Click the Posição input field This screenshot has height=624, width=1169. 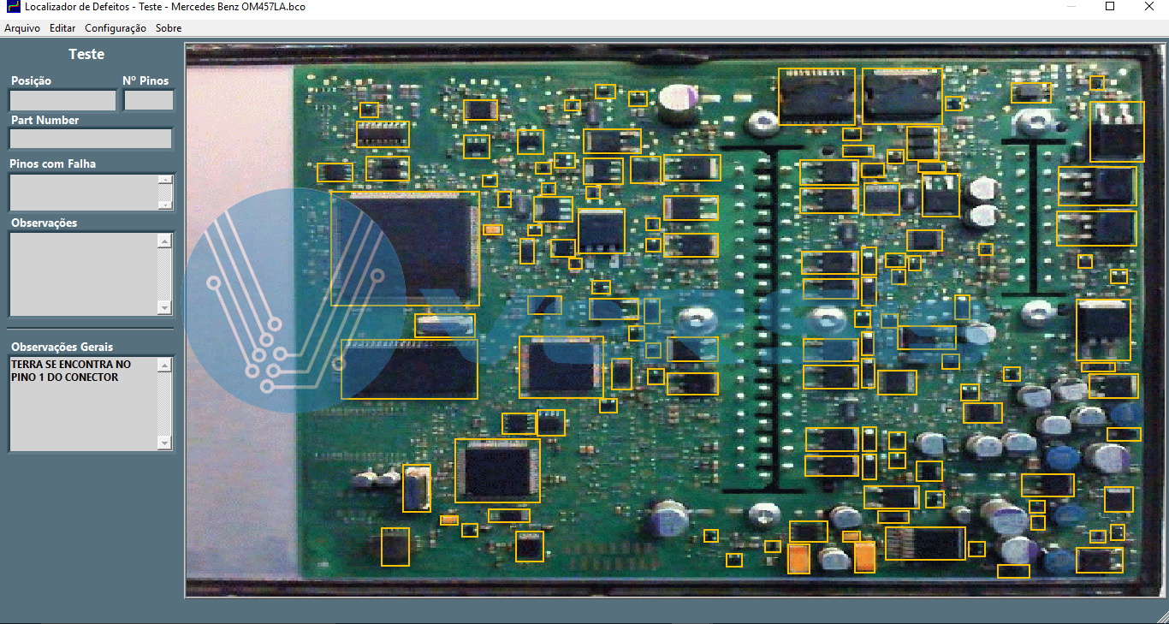[x=62, y=100]
